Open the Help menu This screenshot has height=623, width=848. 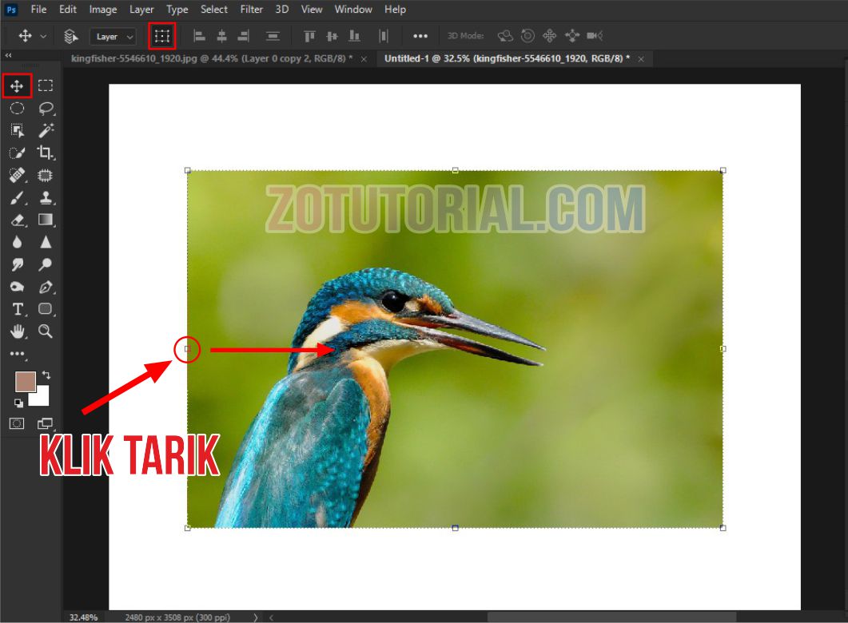click(x=396, y=10)
